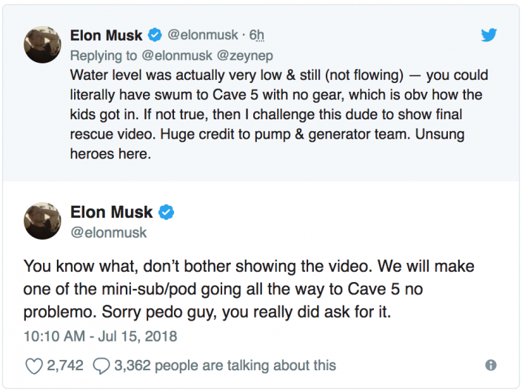Click the 2,742 likes count
522x391 pixels.
(x=65, y=365)
